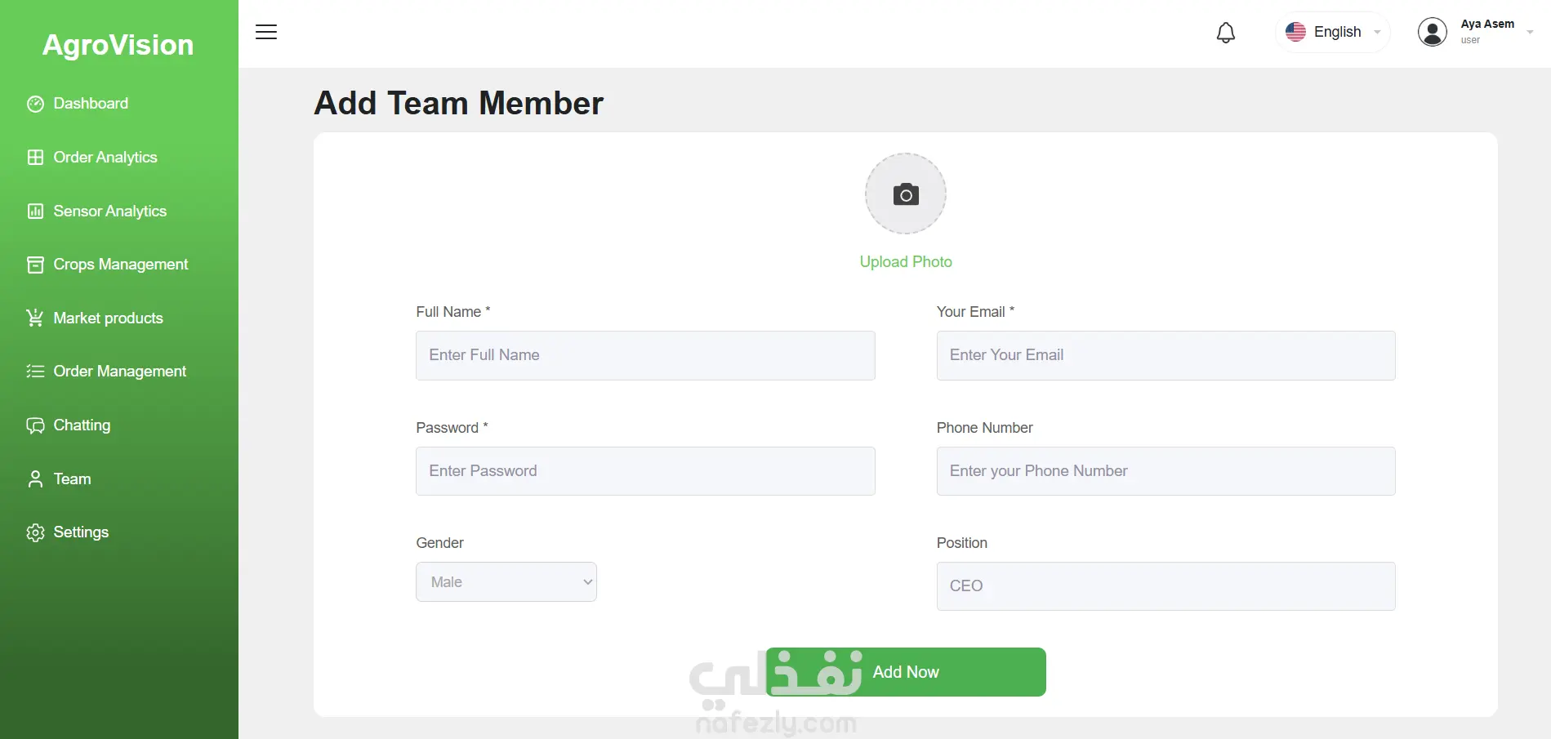Go to Order Analytics in sidebar
1551x739 pixels.
tap(105, 158)
